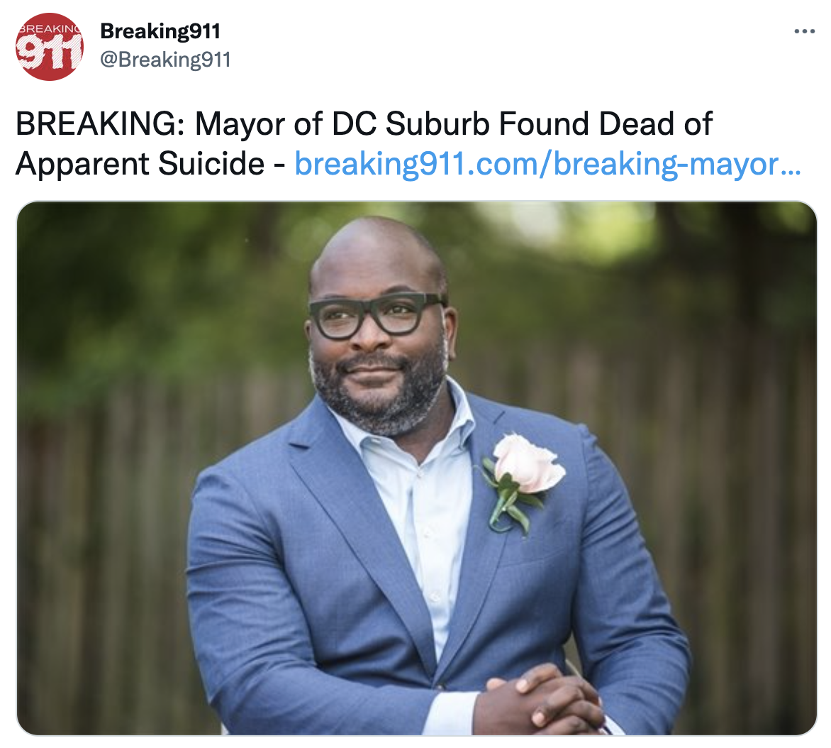The height and width of the screenshot is (748, 831).
Task: Follow the breaking911.com/breaking-mayor link
Action: point(547,163)
